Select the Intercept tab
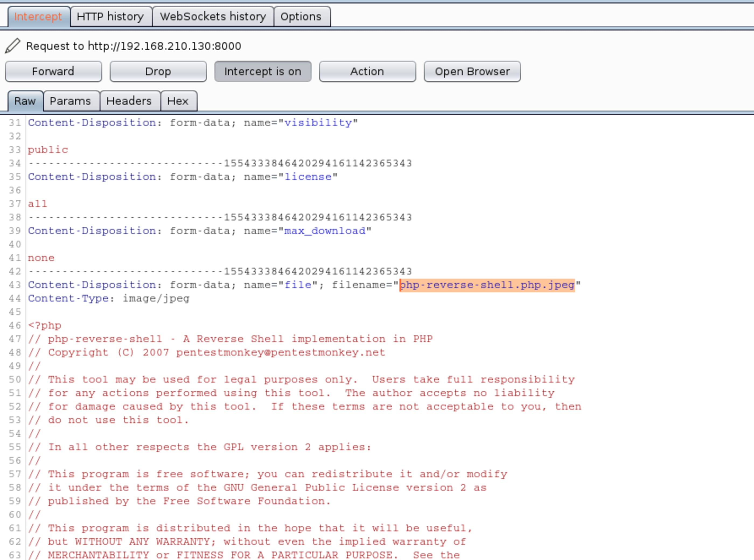 [38, 16]
